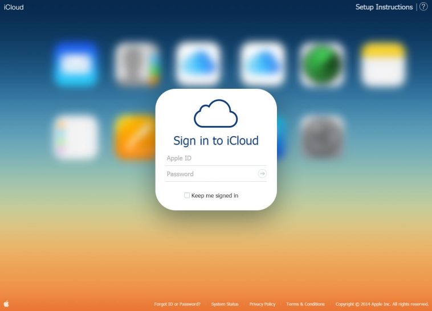
Task: Open the blurred yellow Notes app icon
Action: [384, 63]
